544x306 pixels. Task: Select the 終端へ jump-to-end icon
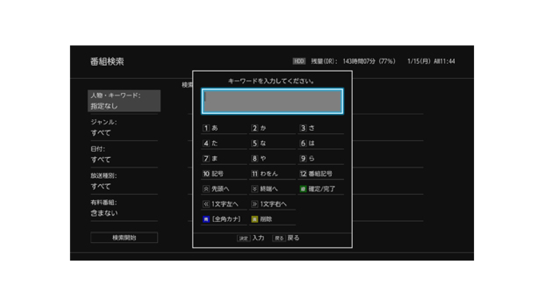[x=255, y=189]
